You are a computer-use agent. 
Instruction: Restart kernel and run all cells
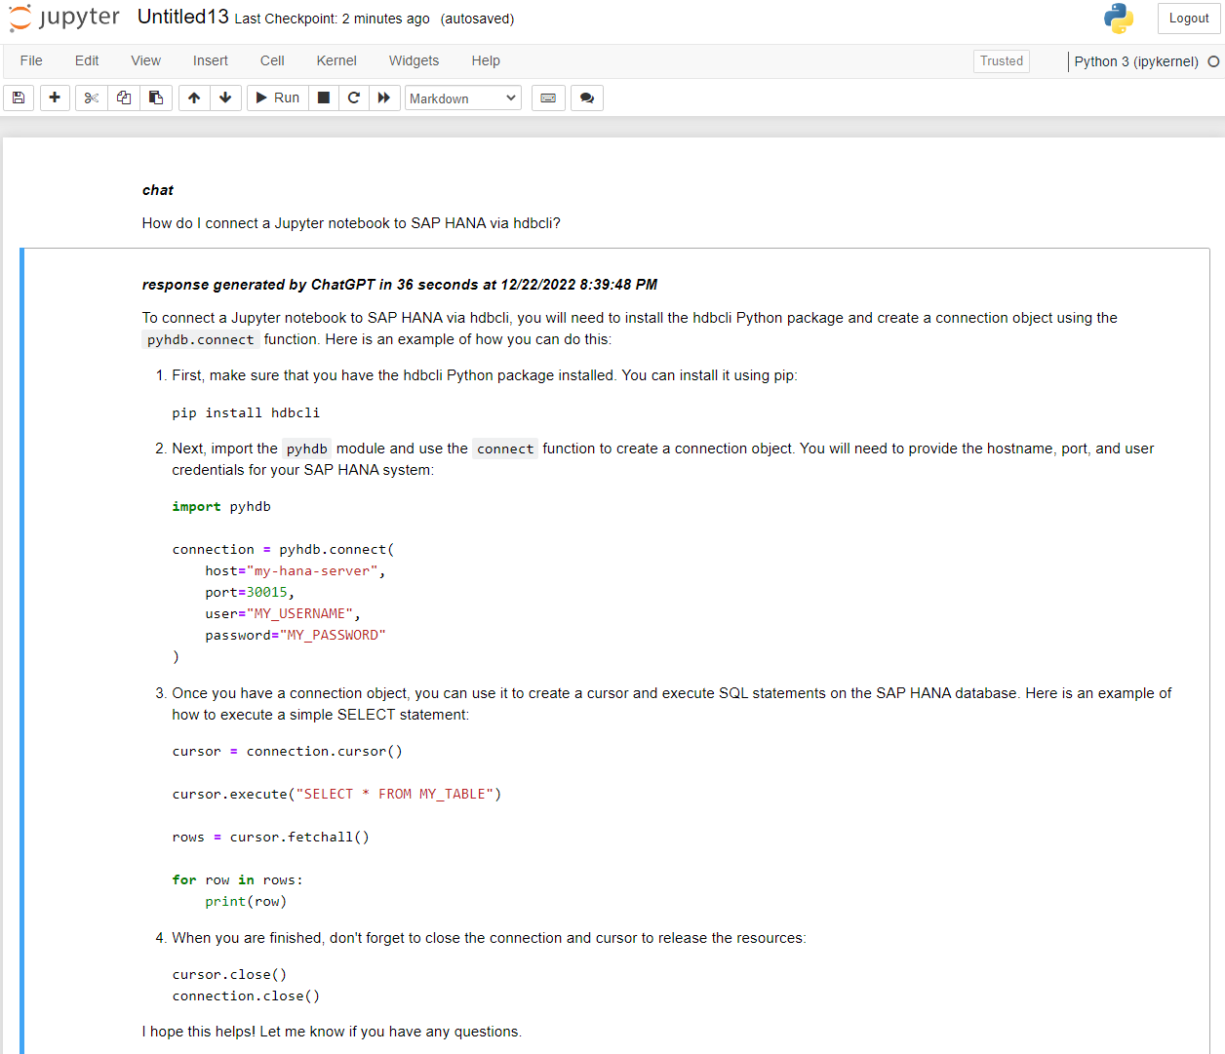pos(384,98)
